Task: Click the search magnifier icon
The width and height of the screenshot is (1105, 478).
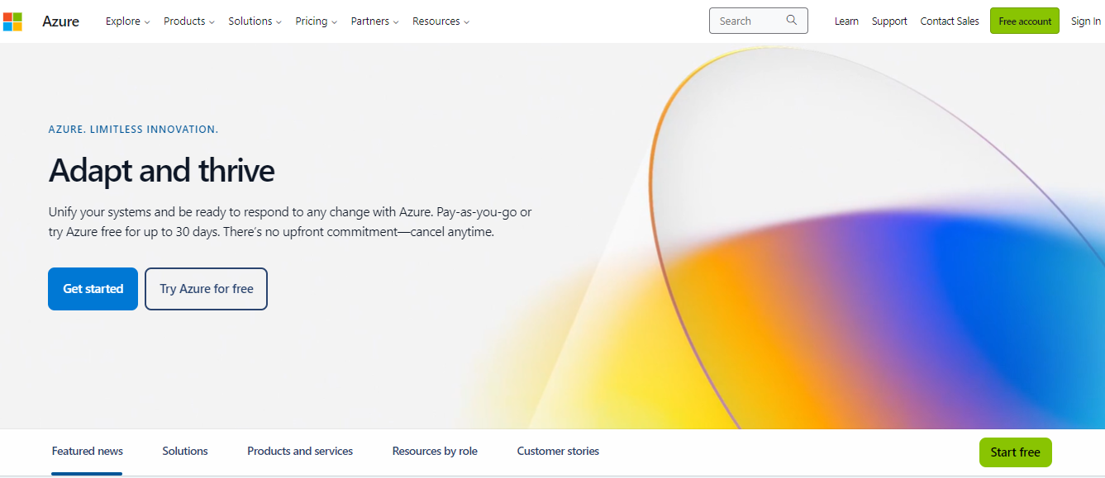Action: [792, 21]
